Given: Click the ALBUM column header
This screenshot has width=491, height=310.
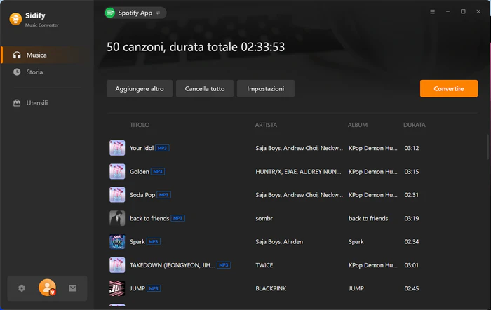Looking at the screenshot, I should (358, 125).
